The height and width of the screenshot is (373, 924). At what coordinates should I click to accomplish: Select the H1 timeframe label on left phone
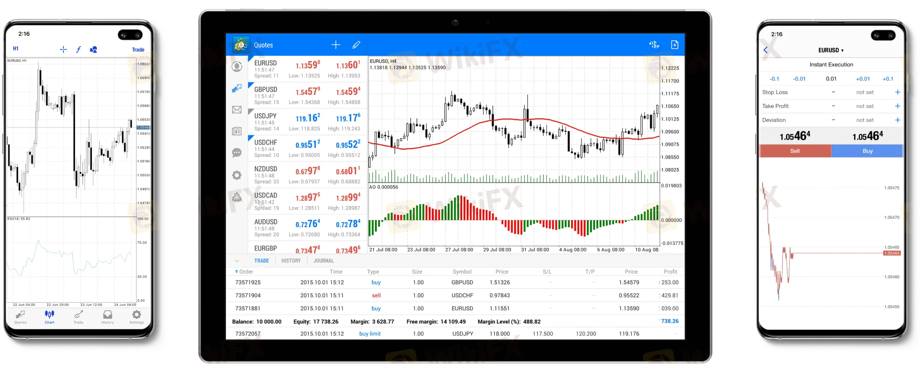[x=16, y=49]
